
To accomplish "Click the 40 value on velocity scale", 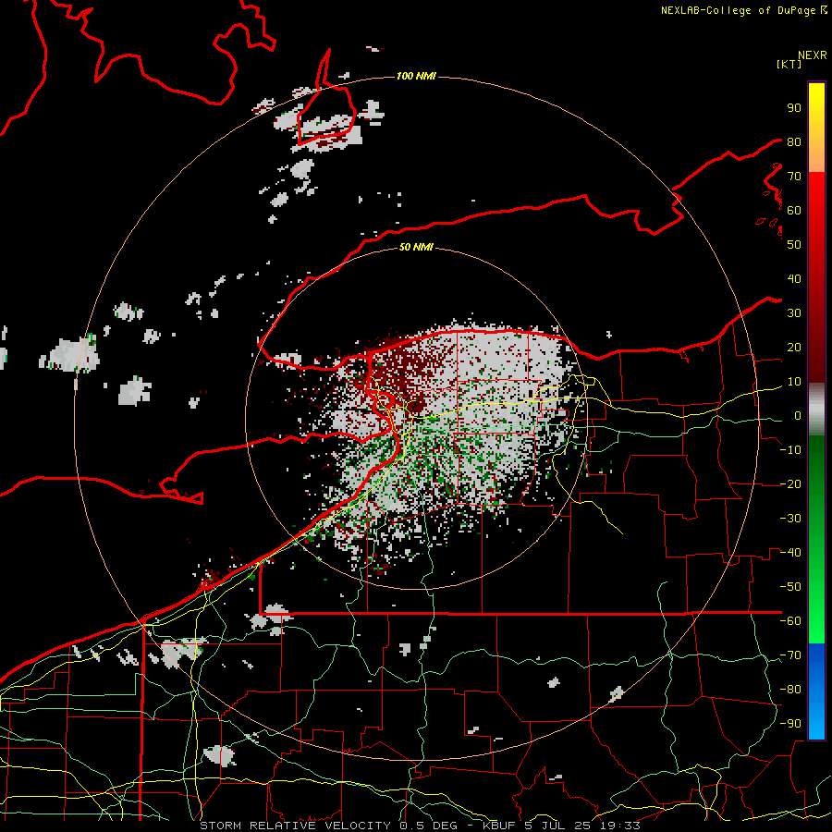I will [794, 279].
